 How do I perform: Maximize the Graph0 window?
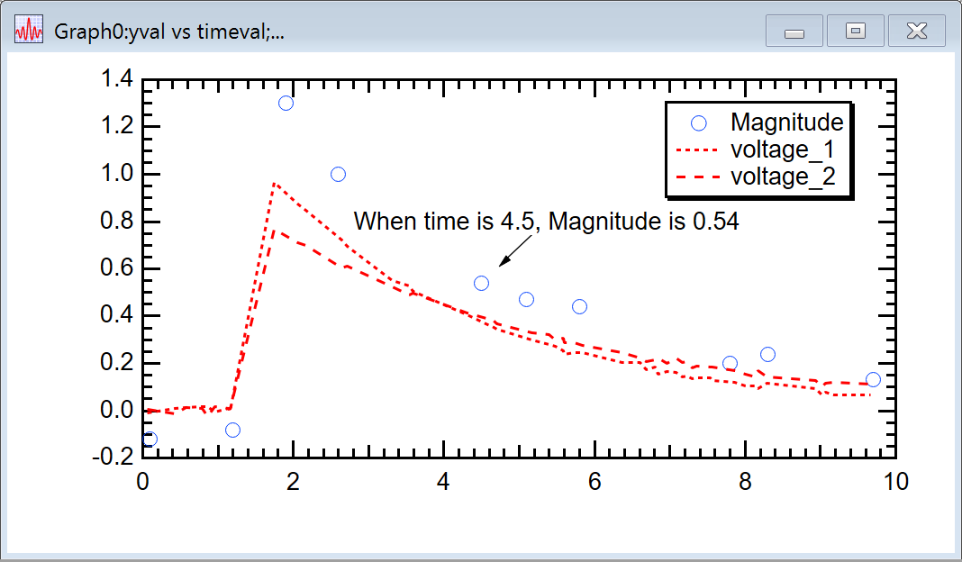tap(855, 32)
